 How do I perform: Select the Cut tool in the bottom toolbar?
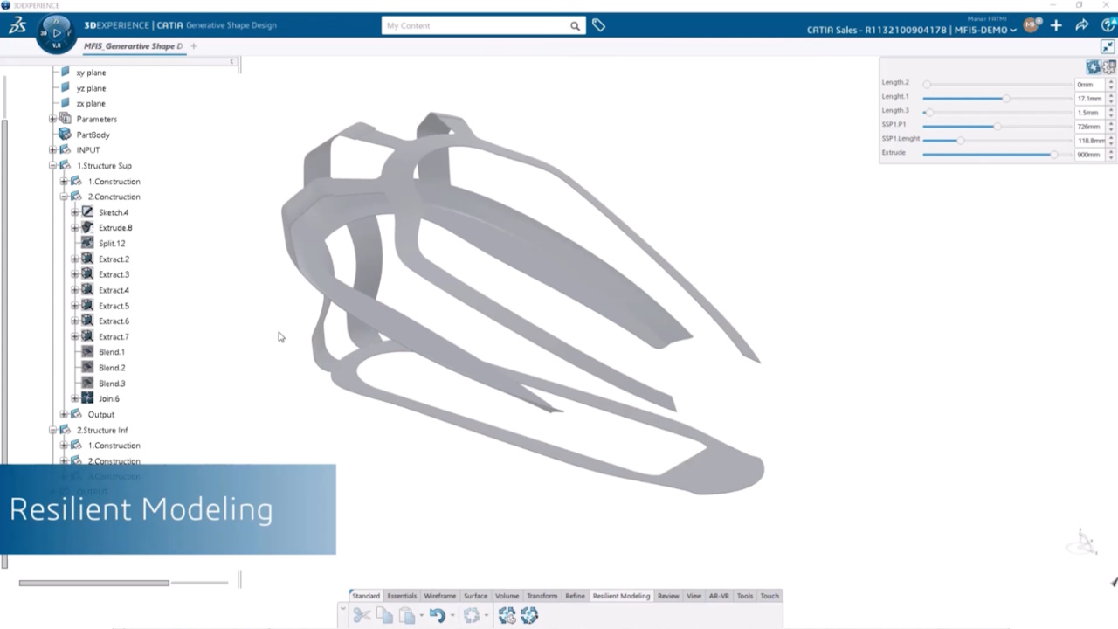[361, 614]
